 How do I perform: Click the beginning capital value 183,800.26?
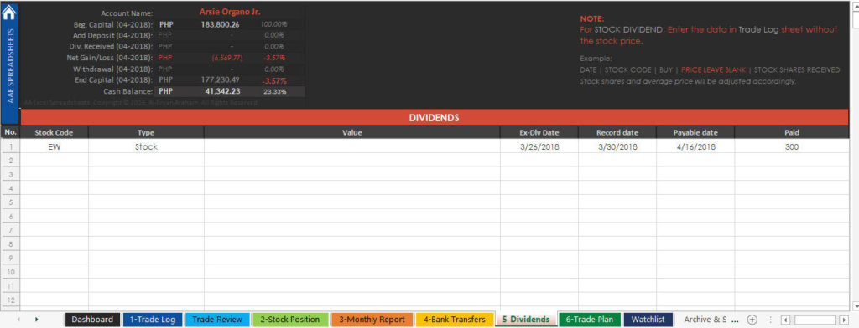(x=221, y=24)
